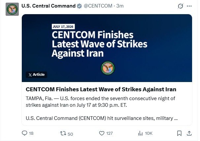The image size is (200, 141).
Task: Click the verified badge next to account name
Action: (x=79, y=6)
